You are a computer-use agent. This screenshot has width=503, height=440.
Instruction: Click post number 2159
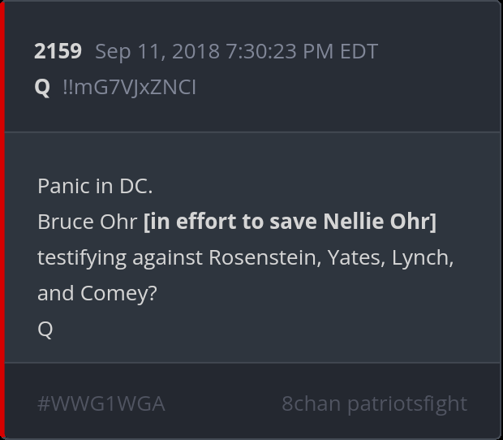pos(58,51)
